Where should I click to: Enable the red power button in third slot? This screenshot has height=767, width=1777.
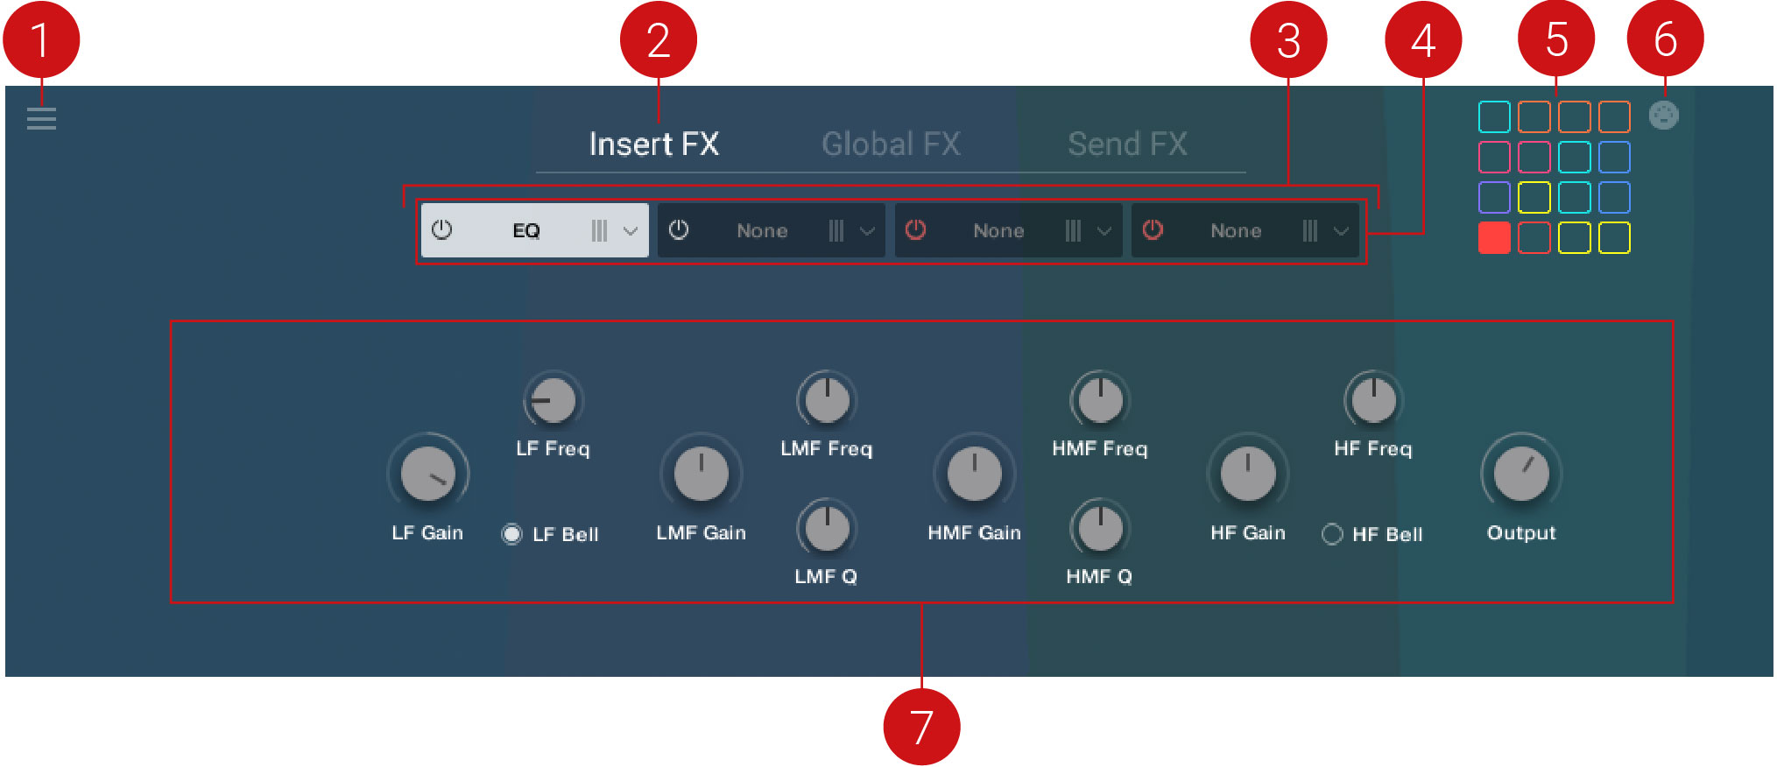tap(915, 230)
